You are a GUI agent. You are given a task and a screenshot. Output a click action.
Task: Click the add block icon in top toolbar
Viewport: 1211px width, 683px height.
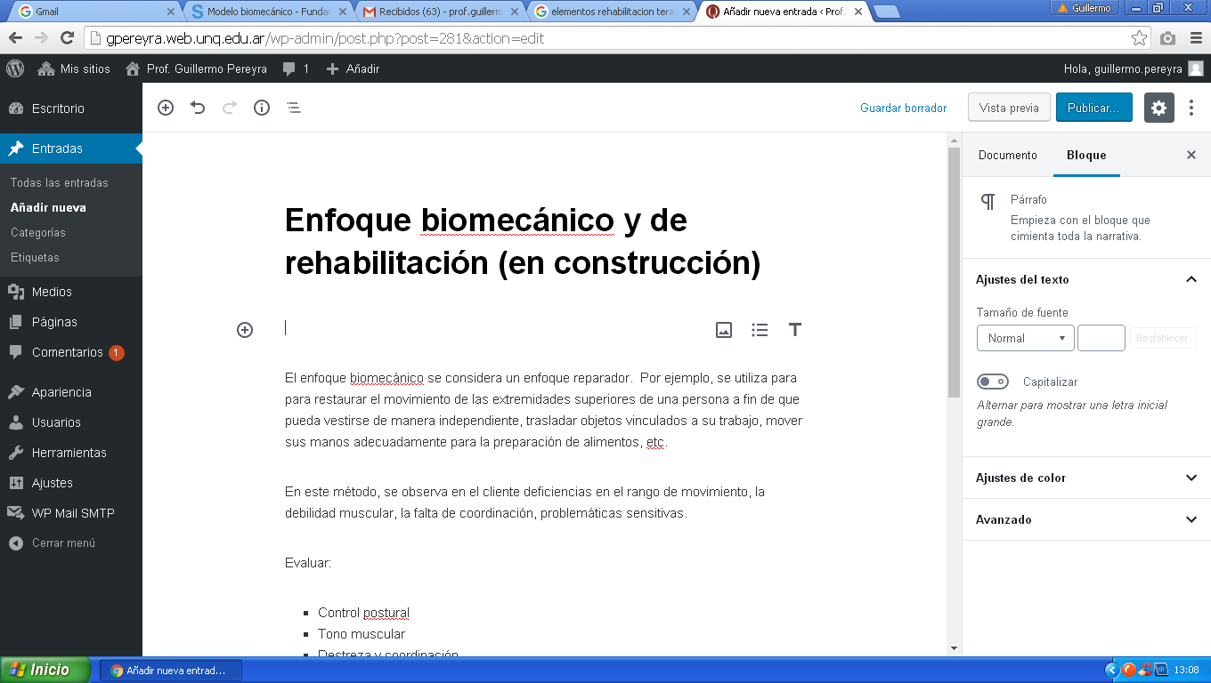pos(166,108)
